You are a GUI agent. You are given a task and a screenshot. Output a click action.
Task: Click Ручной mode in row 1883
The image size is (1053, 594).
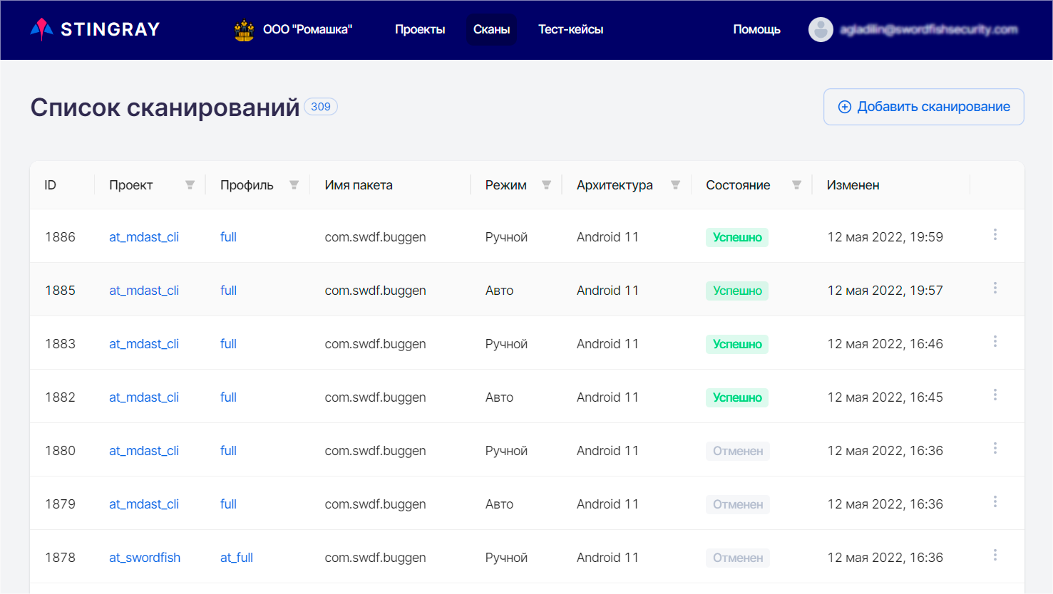[506, 344]
